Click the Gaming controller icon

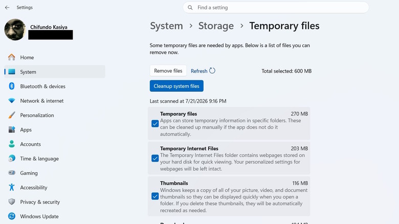(x=12, y=173)
